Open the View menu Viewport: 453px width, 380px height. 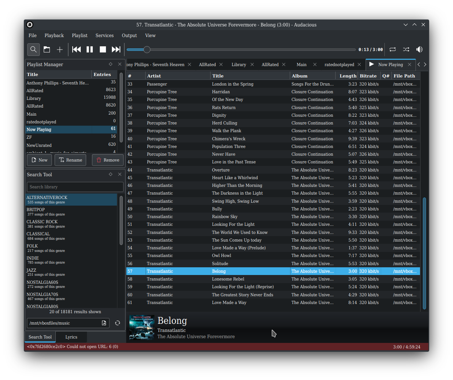pos(150,36)
